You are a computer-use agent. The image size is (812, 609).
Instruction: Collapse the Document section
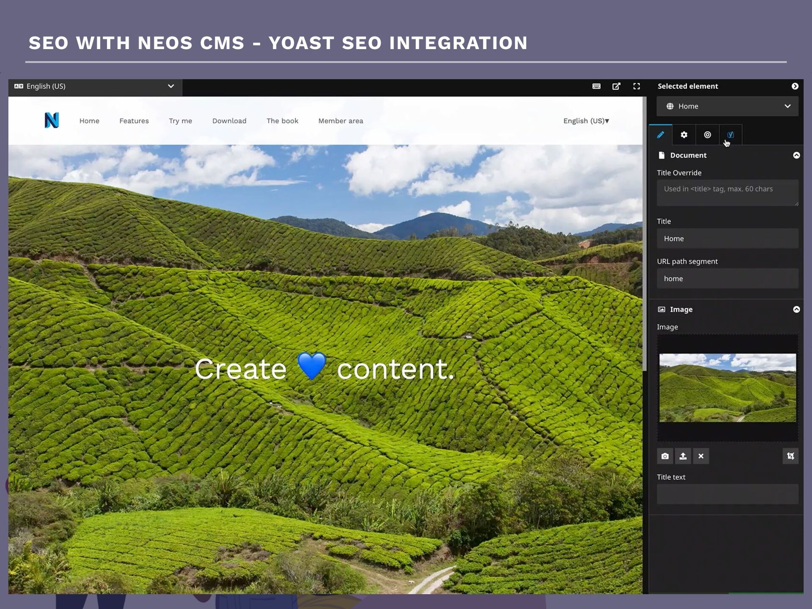(796, 155)
